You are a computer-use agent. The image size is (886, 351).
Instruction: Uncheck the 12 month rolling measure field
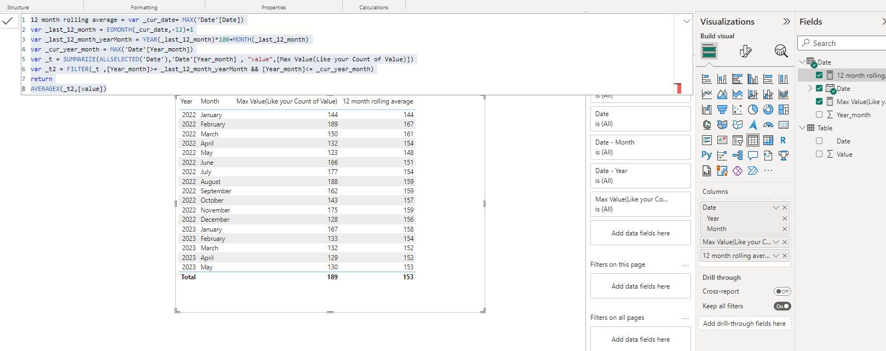click(x=819, y=76)
